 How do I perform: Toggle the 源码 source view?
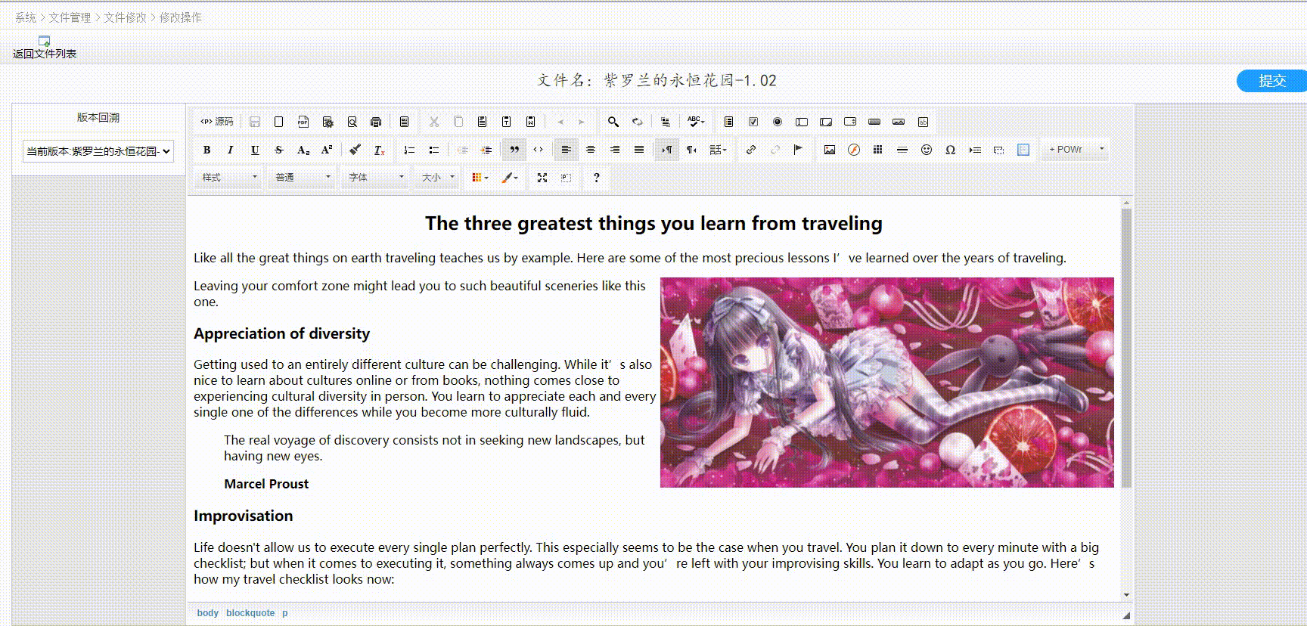217,122
